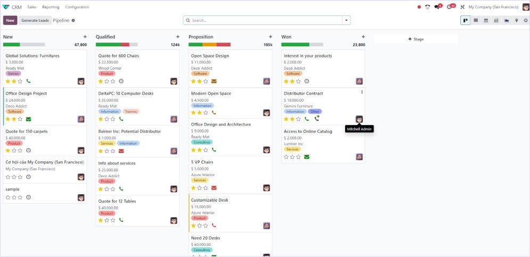Image resolution: width=530 pixels, height=257 pixels.
Task: Open kebab menu on Distributor Contract card
Action: pyautogui.click(x=362, y=92)
